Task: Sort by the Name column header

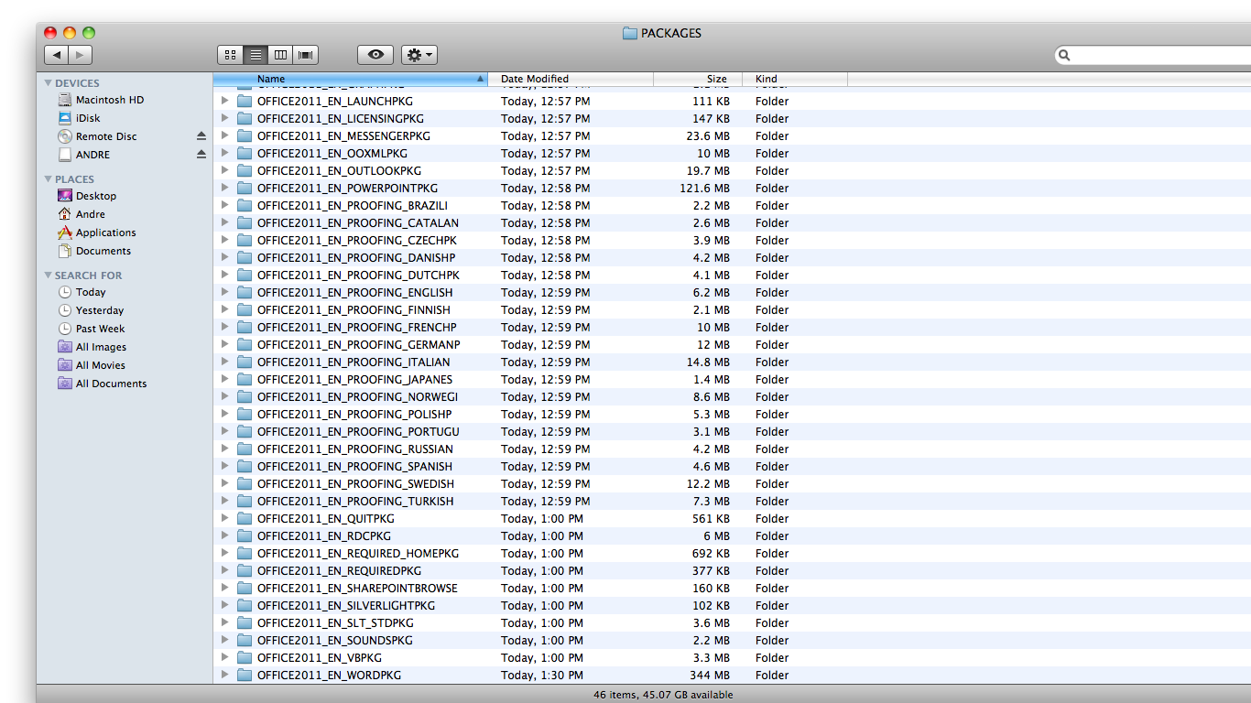Action: point(351,79)
